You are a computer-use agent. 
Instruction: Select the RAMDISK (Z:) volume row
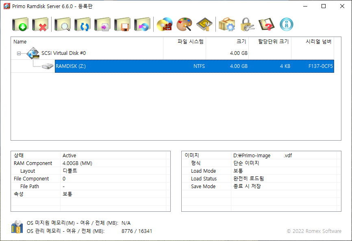click(194, 66)
